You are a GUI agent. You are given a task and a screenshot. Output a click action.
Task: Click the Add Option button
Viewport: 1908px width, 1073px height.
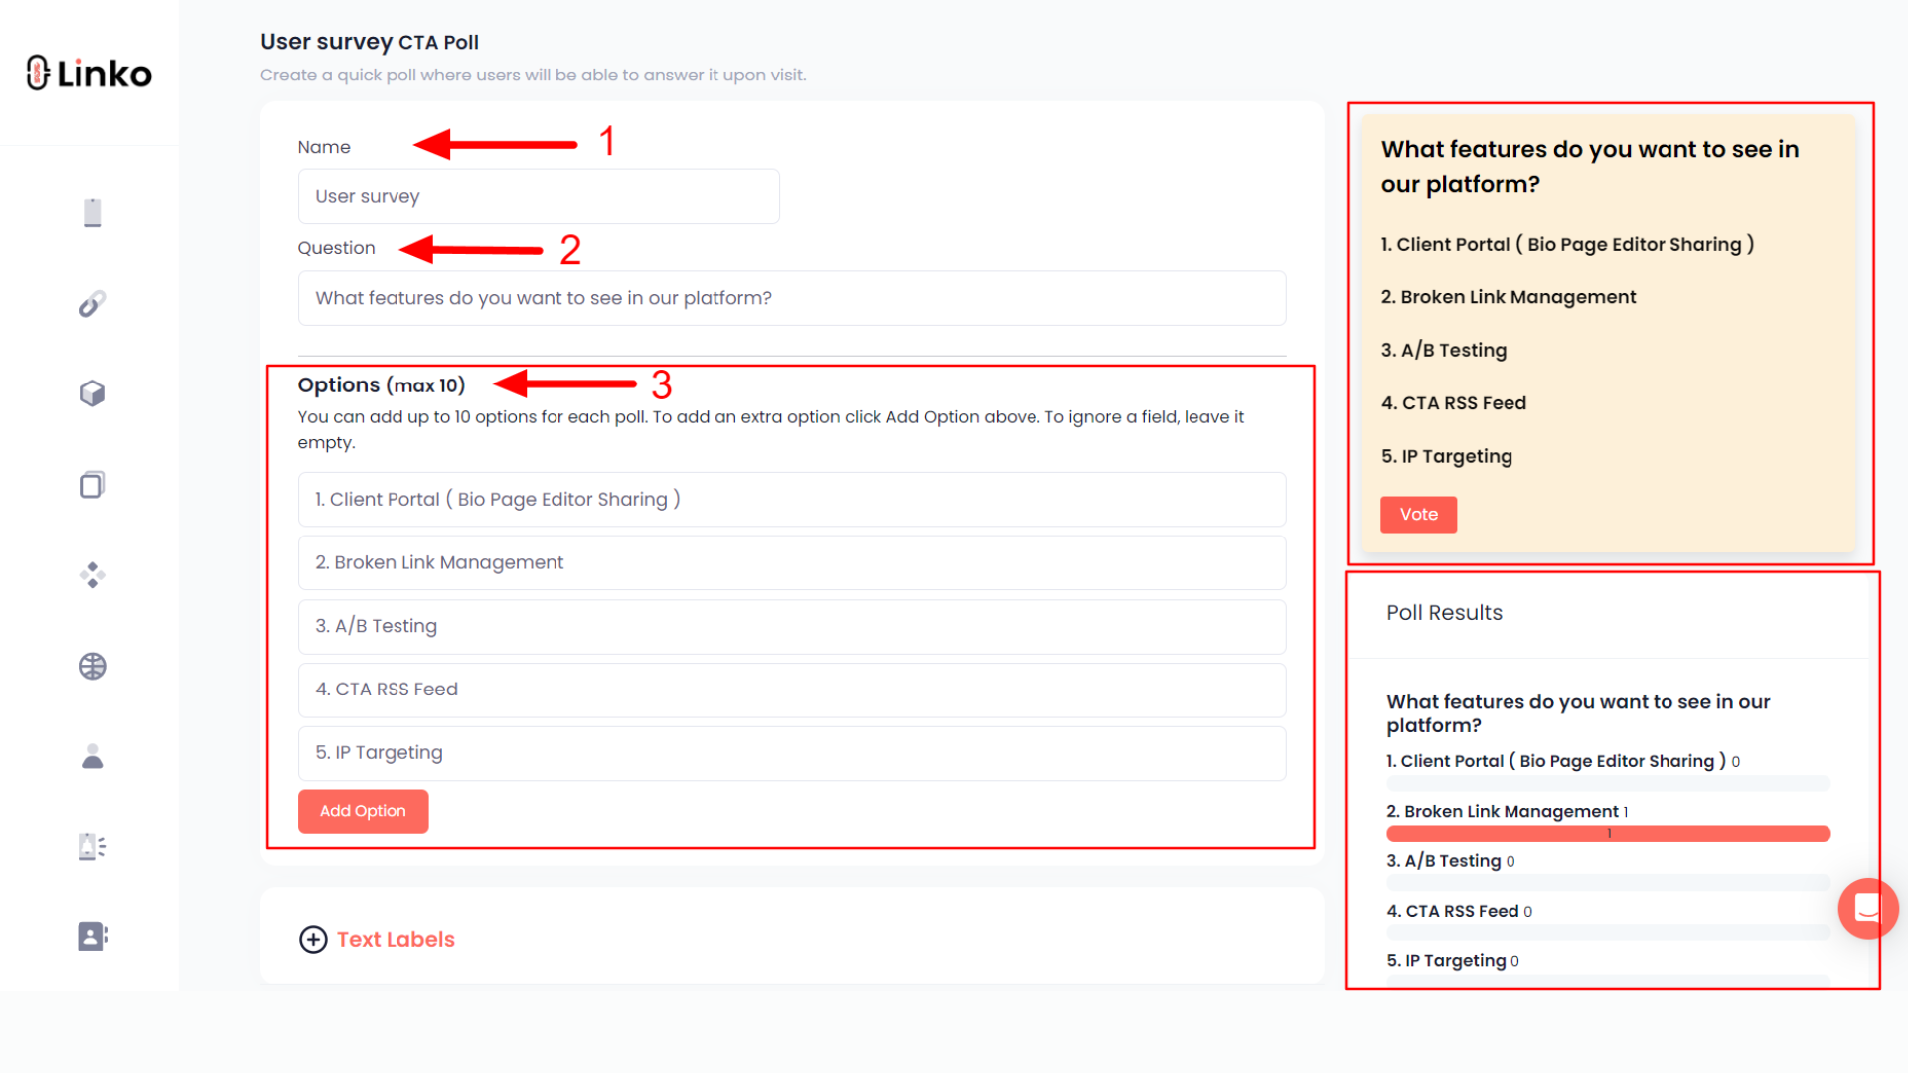point(362,811)
